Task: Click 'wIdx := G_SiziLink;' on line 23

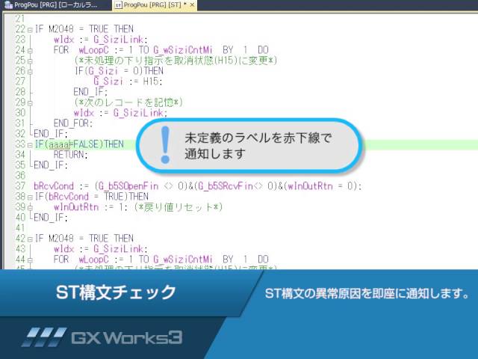Action: tap(101, 40)
